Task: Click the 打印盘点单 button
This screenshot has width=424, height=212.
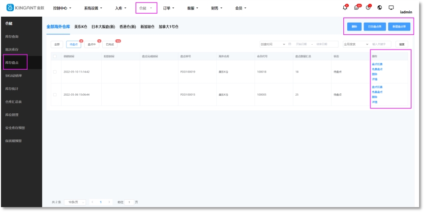Action: tap(374, 26)
